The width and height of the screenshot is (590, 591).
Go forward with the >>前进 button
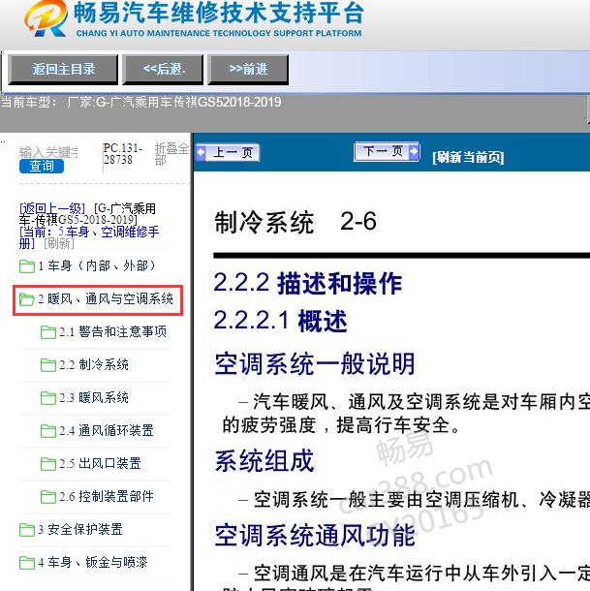(248, 69)
